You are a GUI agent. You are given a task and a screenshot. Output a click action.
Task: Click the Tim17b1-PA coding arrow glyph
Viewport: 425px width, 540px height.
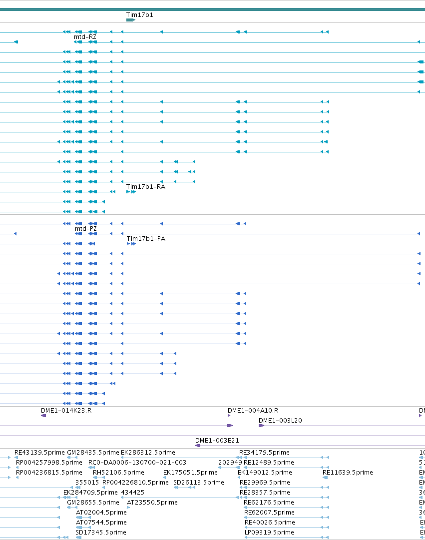[x=131, y=244]
